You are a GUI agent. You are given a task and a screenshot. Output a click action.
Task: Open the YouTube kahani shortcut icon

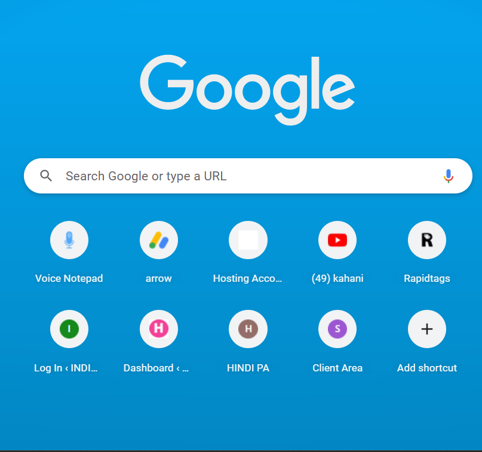(x=337, y=240)
